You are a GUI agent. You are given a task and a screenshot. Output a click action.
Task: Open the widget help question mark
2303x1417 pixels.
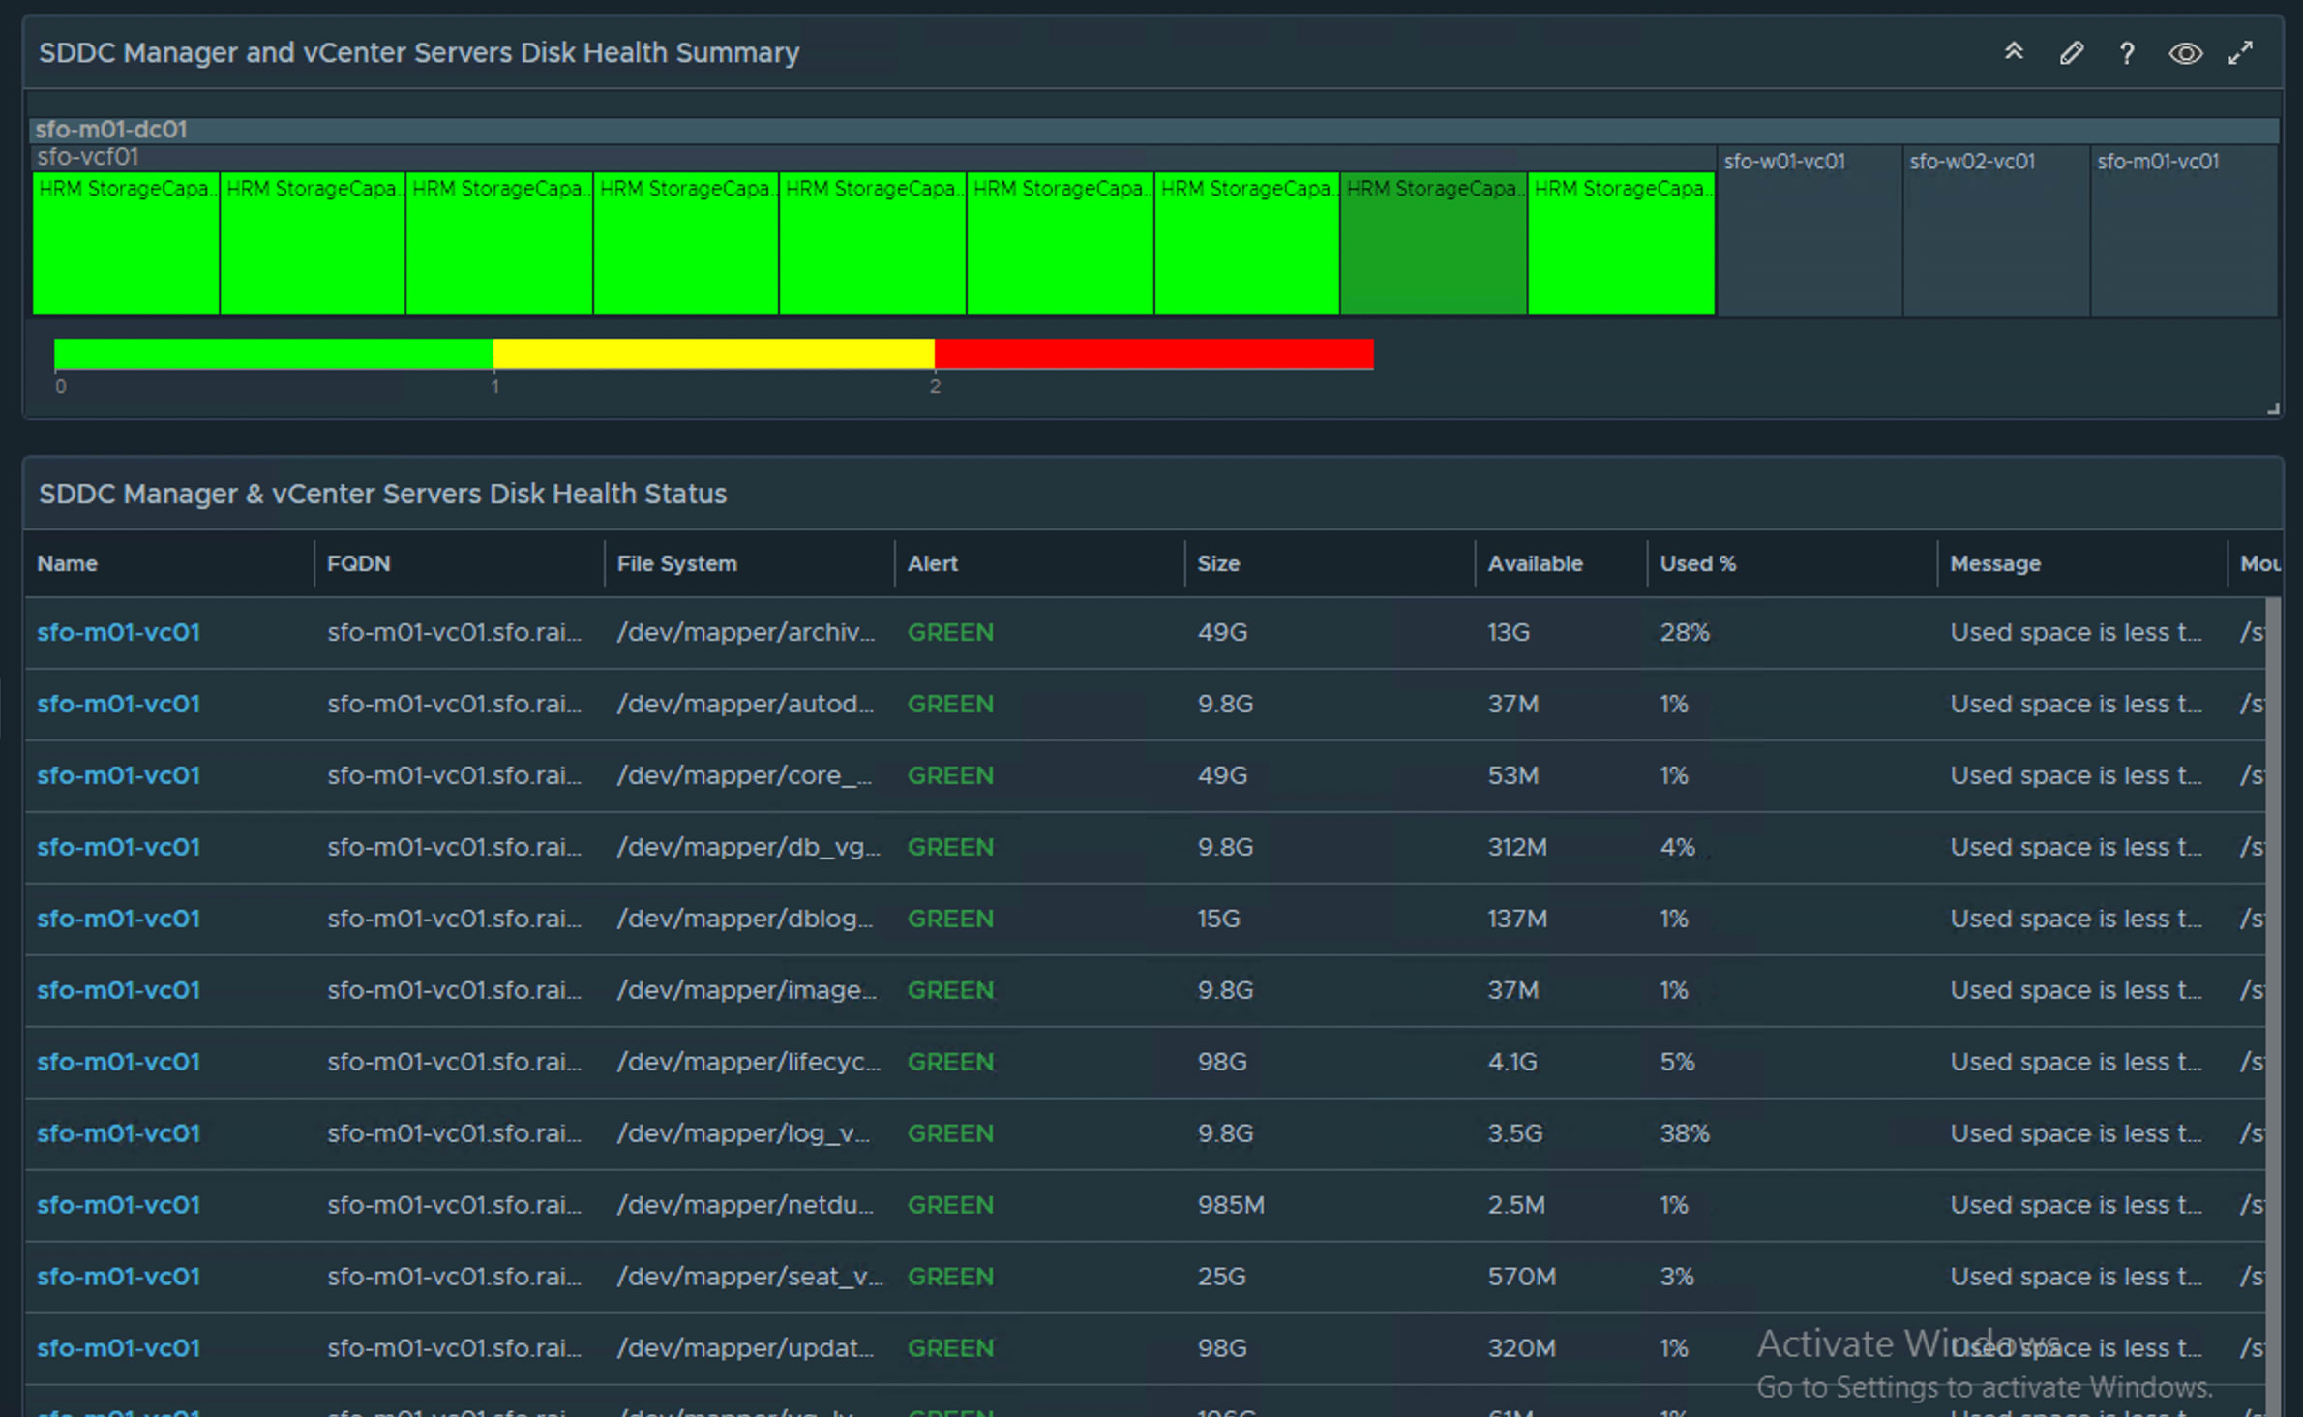2127,53
